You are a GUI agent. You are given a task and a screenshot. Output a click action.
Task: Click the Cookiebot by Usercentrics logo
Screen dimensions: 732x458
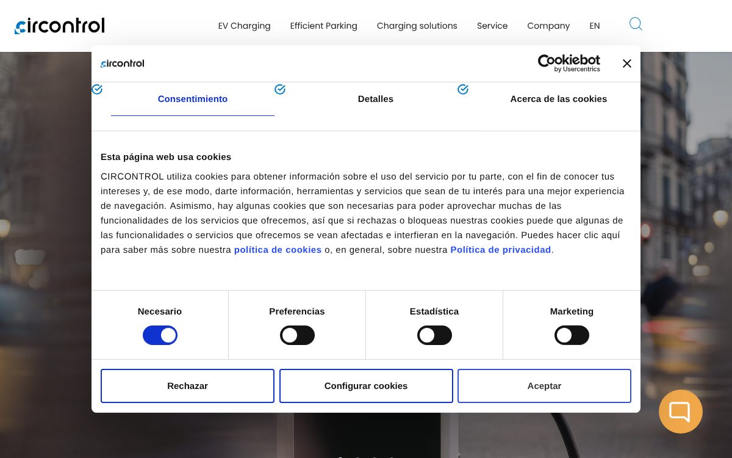(569, 64)
